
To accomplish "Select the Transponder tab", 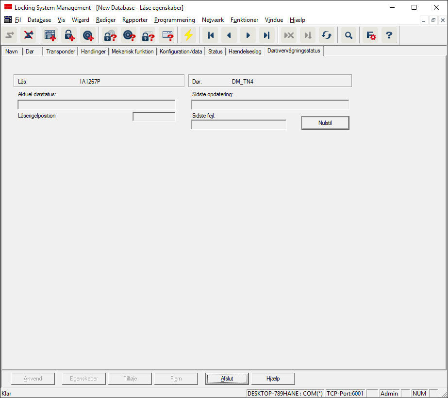I will (61, 52).
